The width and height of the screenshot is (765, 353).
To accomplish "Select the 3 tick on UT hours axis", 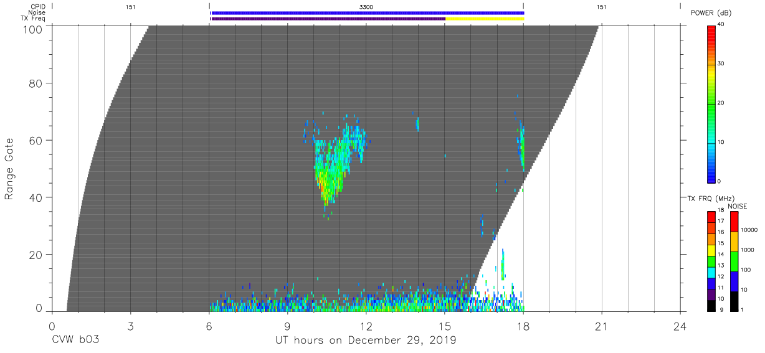I will tap(130, 326).
